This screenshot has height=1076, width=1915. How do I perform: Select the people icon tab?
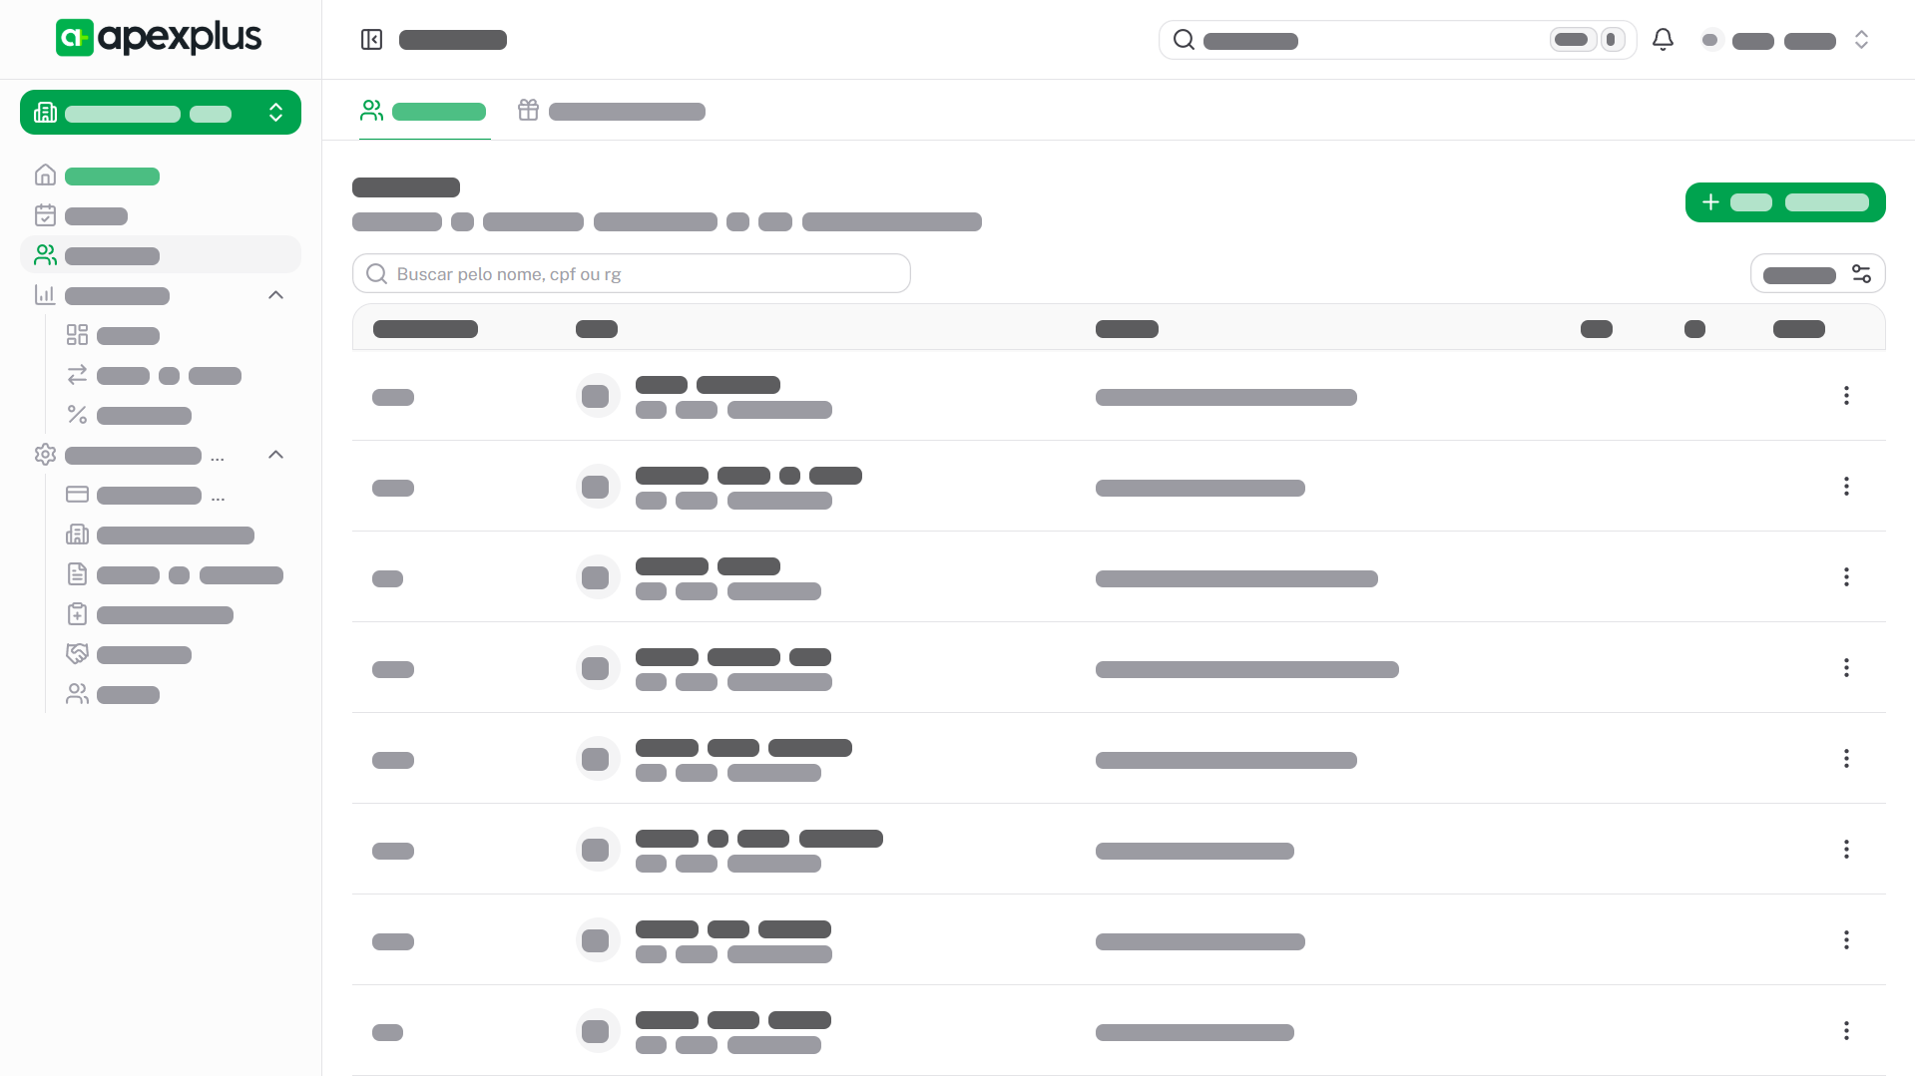(424, 111)
